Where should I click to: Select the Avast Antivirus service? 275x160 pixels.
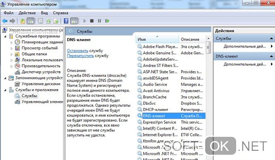171,91
